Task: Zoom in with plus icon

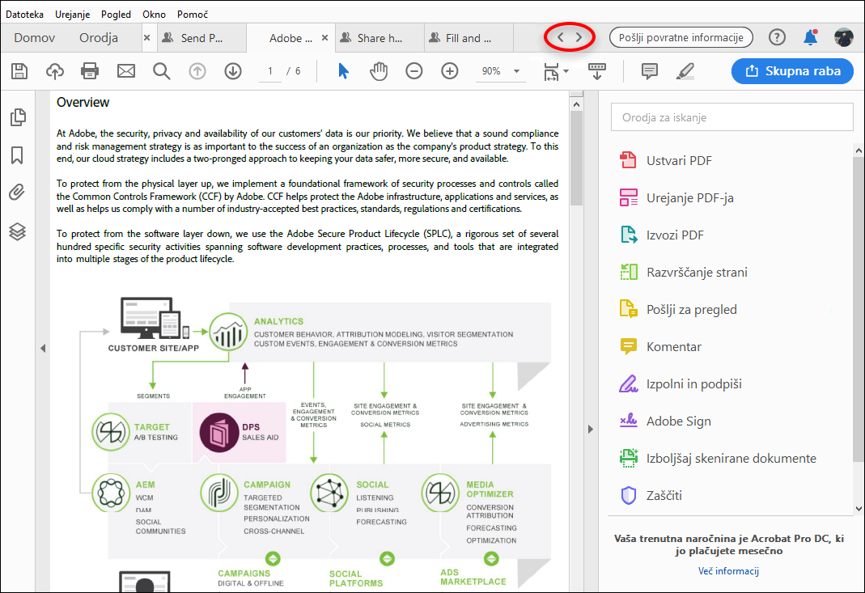Action: (450, 71)
